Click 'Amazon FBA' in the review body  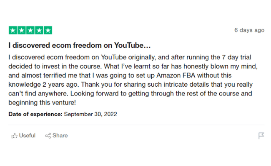pos(176,76)
